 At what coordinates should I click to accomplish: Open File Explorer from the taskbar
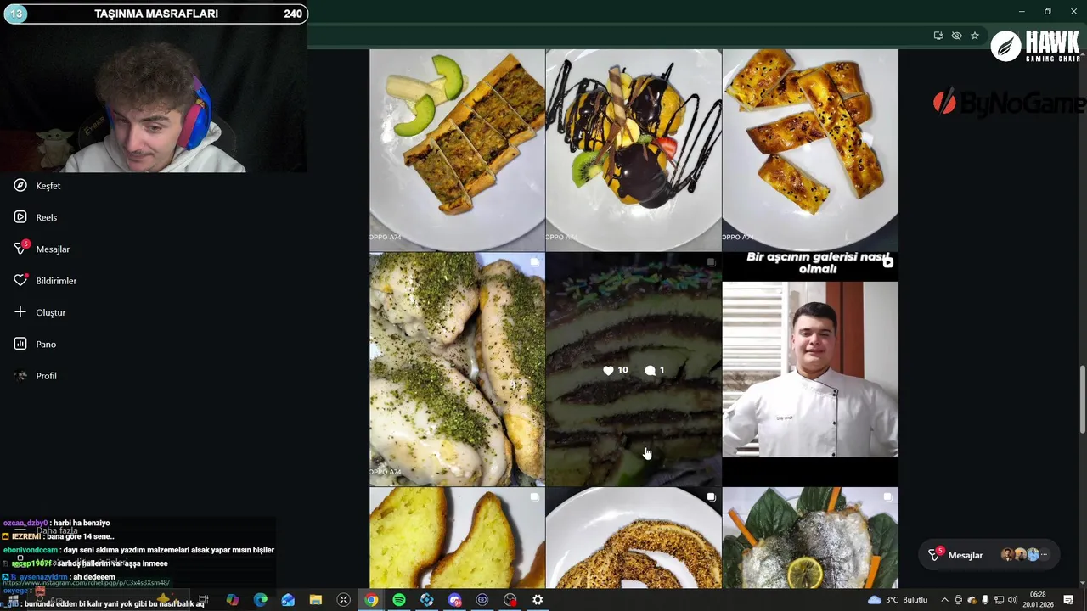[316, 600]
